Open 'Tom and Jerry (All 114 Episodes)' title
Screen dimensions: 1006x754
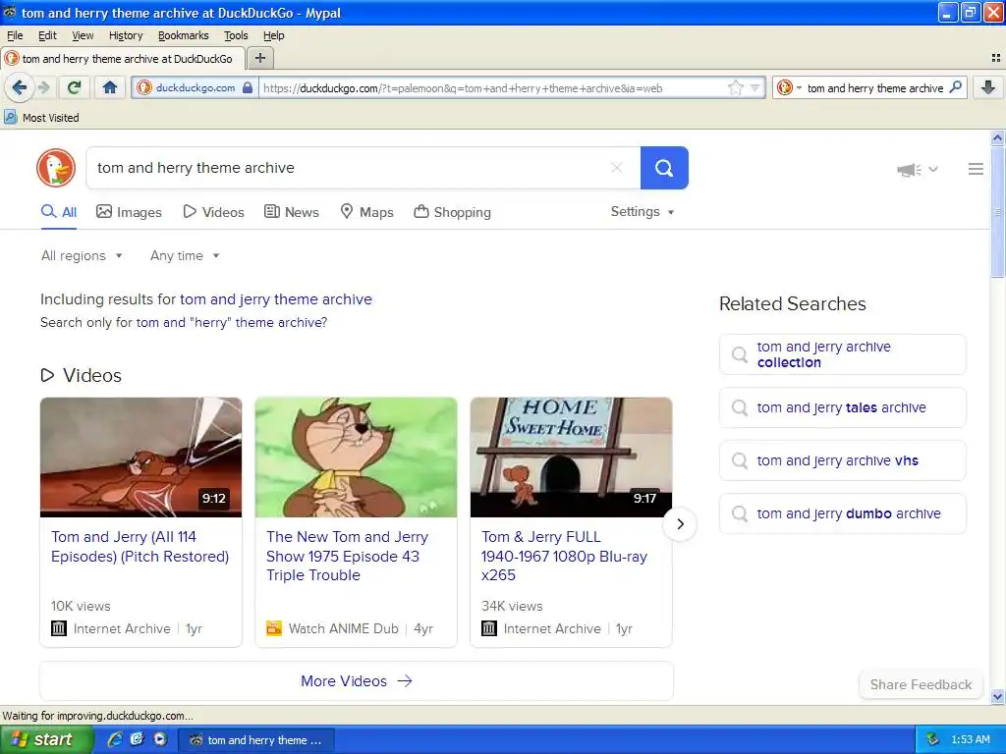click(x=140, y=546)
